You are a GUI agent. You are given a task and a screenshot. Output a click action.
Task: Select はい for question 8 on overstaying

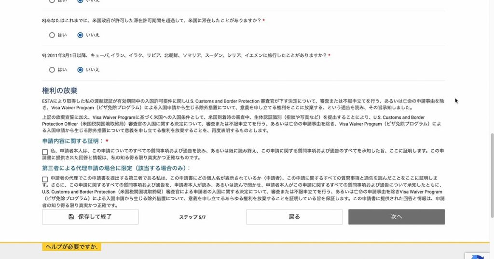pos(52,35)
